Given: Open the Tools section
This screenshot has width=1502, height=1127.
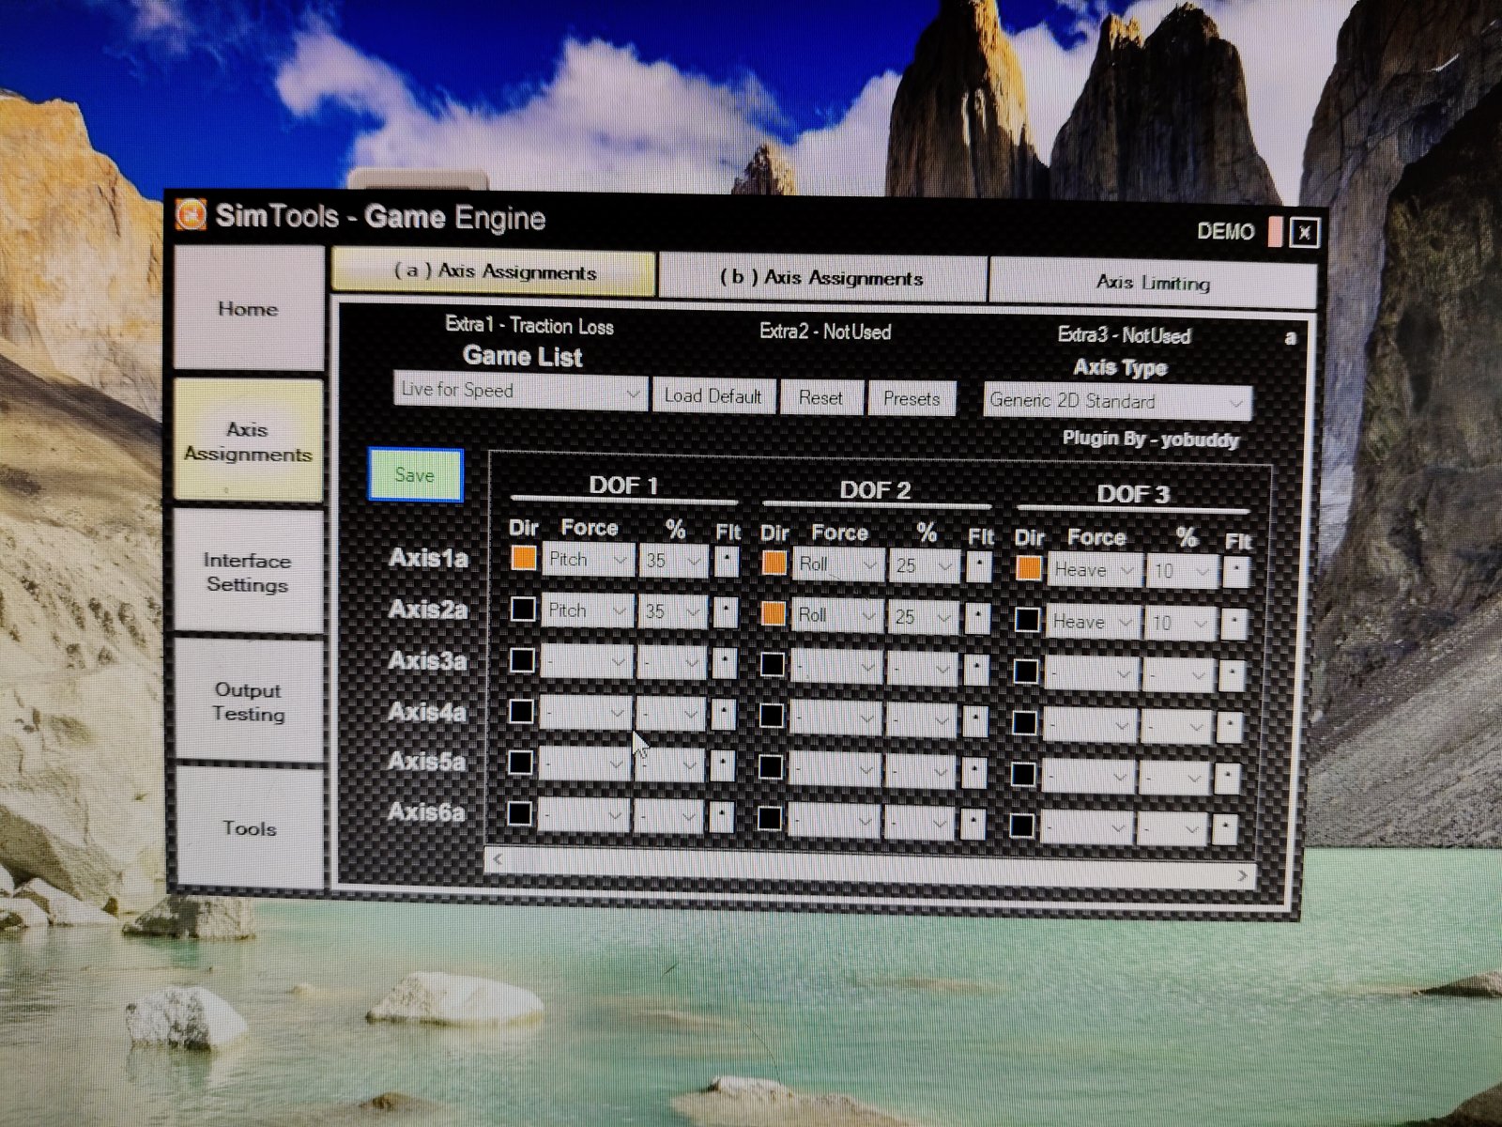Looking at the screenshot, I should coord(249,827).
